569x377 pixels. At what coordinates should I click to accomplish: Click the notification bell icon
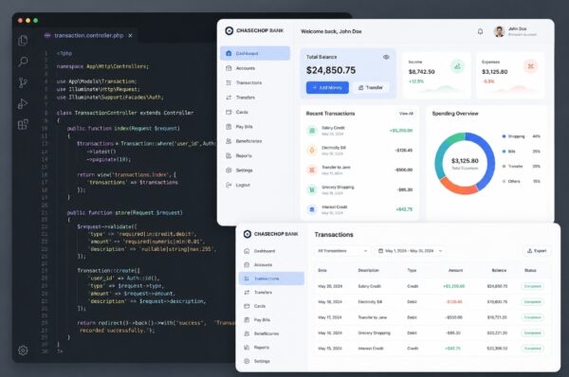[480, 31]
